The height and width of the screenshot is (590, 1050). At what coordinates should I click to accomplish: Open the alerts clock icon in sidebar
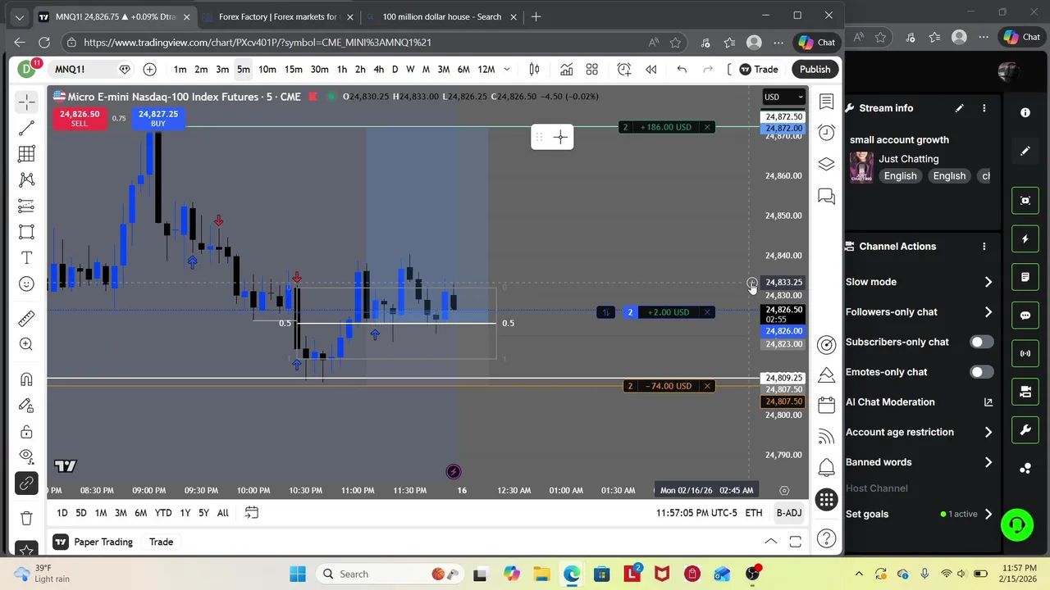[x=826, y=133]
